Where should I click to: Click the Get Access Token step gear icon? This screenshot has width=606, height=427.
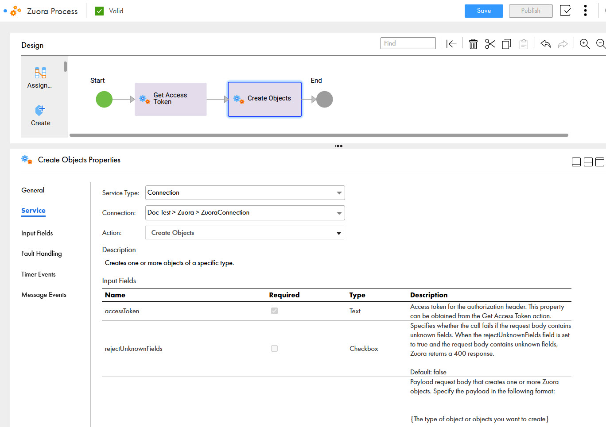click(144, 99)
